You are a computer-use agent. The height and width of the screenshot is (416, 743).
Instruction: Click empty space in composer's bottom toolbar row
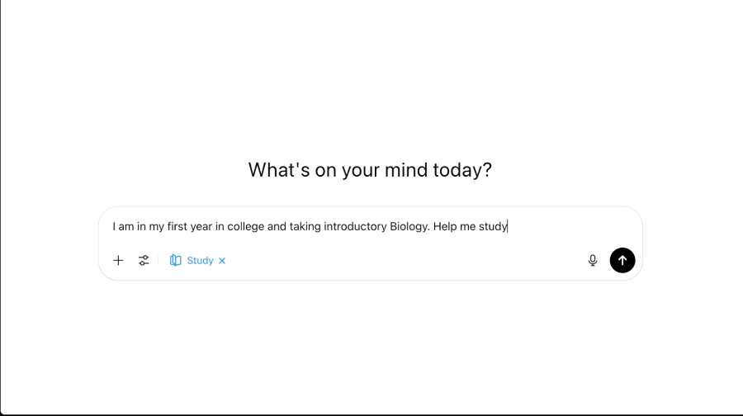396,261
